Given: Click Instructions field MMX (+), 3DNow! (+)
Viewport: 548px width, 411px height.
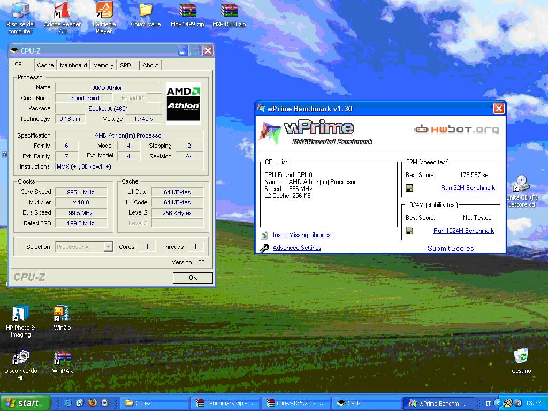Looking at the screenshot, I should point(130,167).
